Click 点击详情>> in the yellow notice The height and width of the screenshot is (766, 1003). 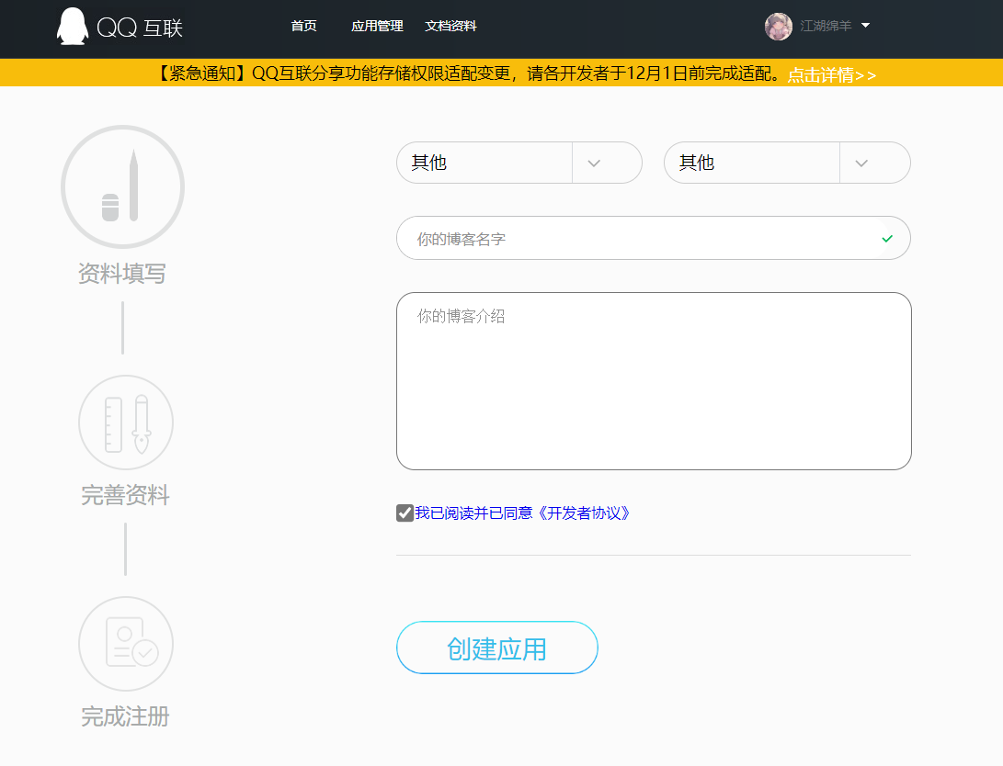click(831, 75)
